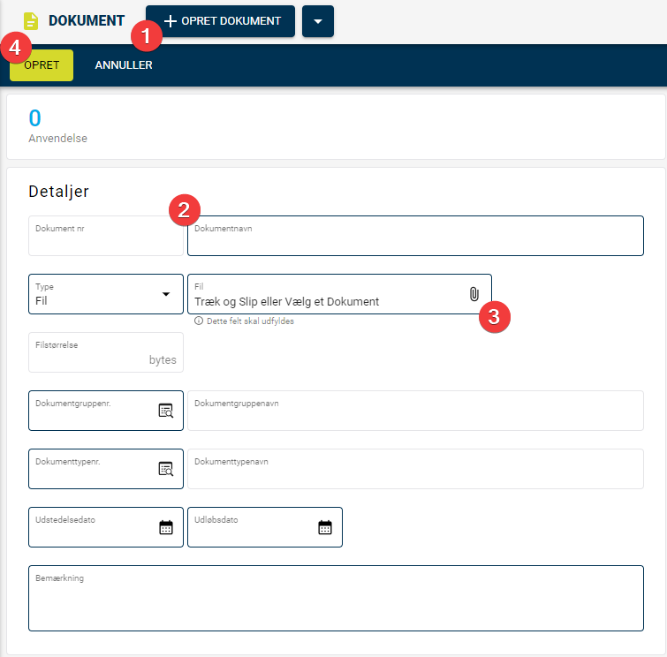Image resolution: width=667 pixels, height=657 pixels.
Task: Click into the Dokumentgruppenr. input
Action: pos(106,411)
